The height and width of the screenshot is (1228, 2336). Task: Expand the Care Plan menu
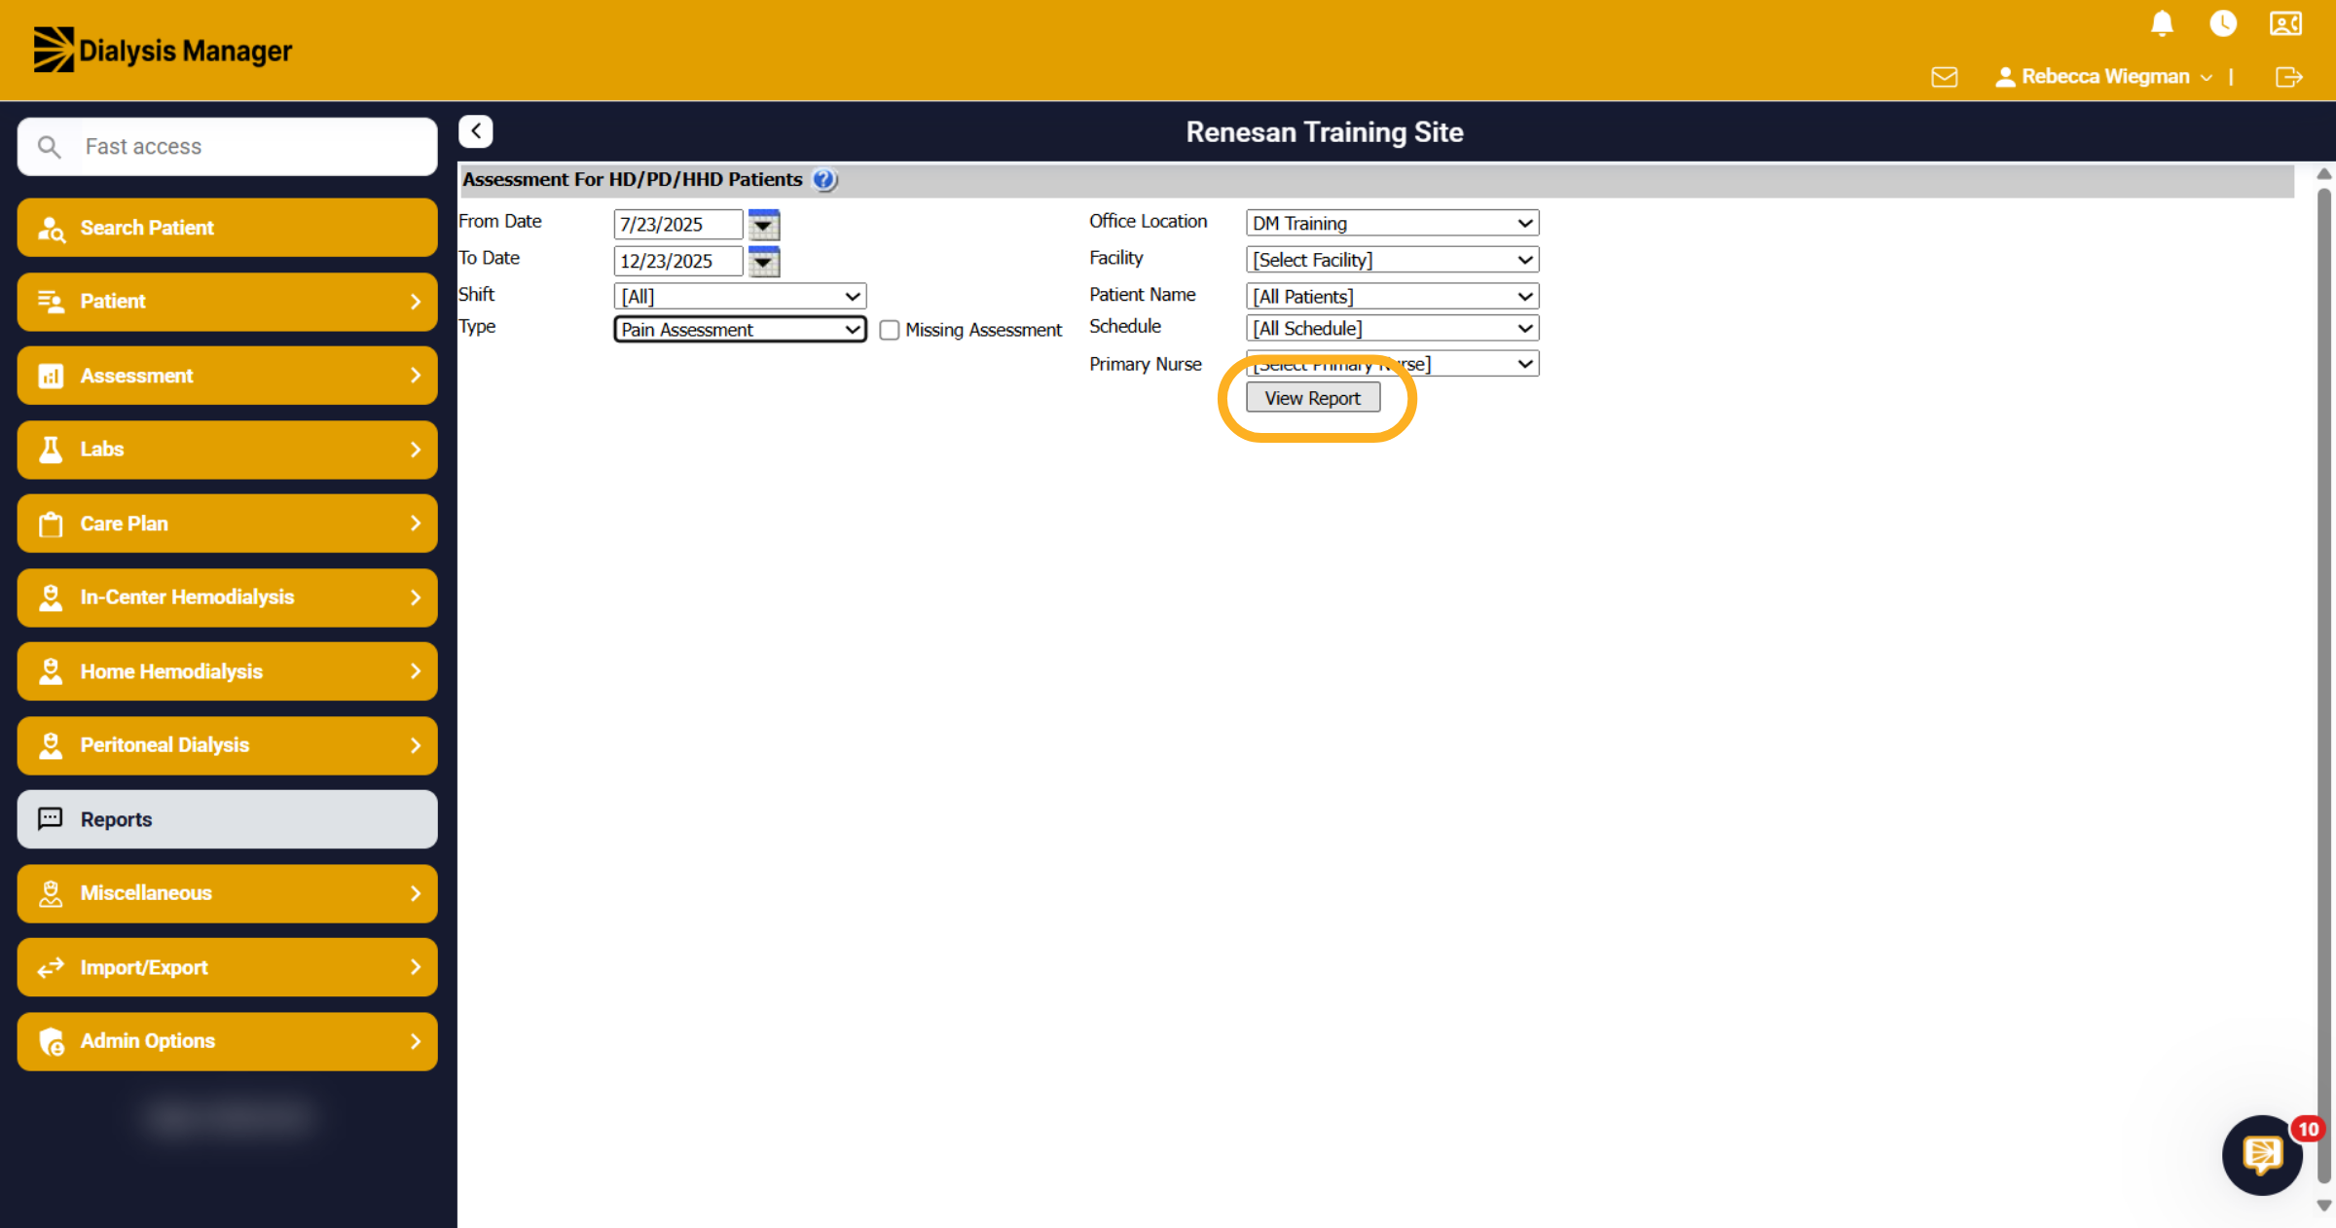pos(227,524)
